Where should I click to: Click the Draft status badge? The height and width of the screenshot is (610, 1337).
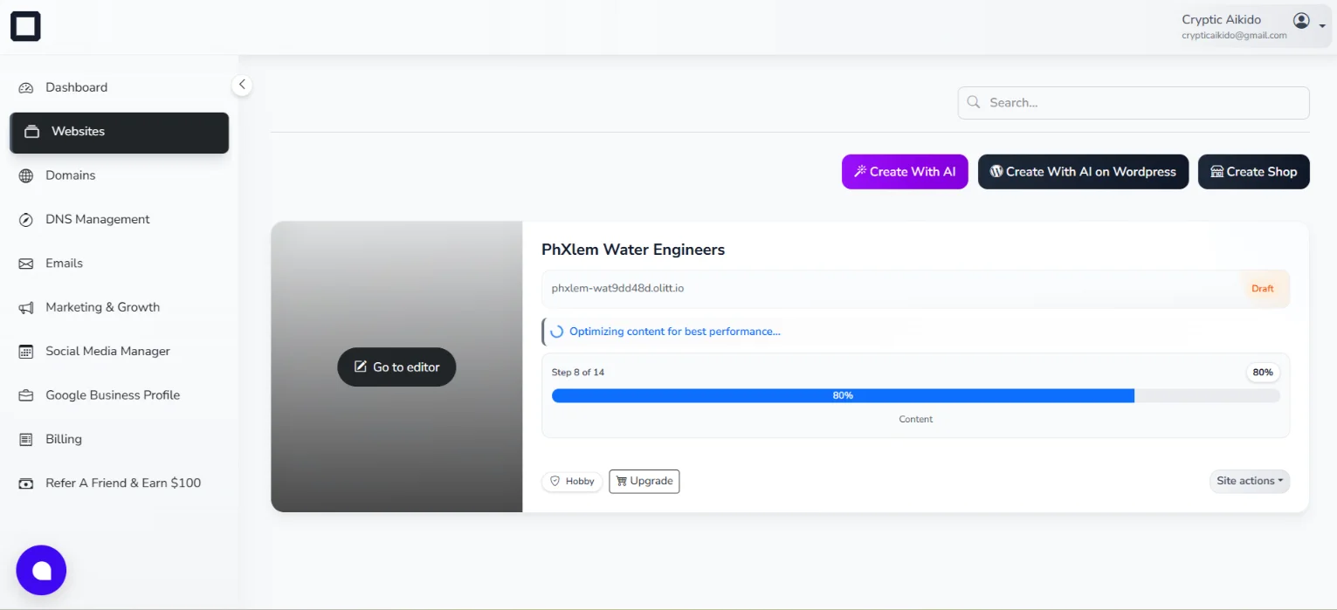click(x=1263, y=288)
